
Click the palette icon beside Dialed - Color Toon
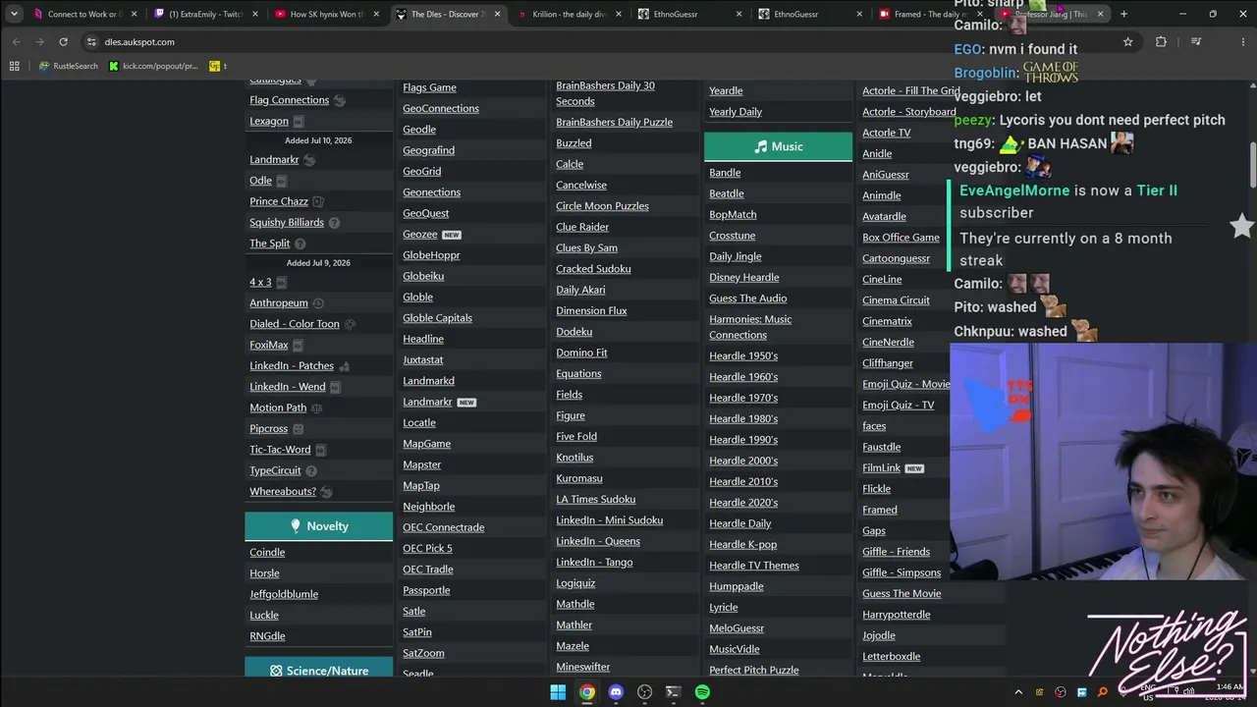(350, 324)
